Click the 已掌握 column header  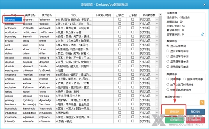coord(133,15)
